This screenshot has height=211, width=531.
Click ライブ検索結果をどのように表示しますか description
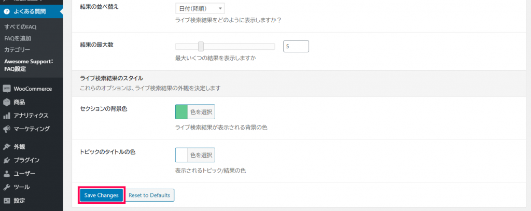coord(229,20)
